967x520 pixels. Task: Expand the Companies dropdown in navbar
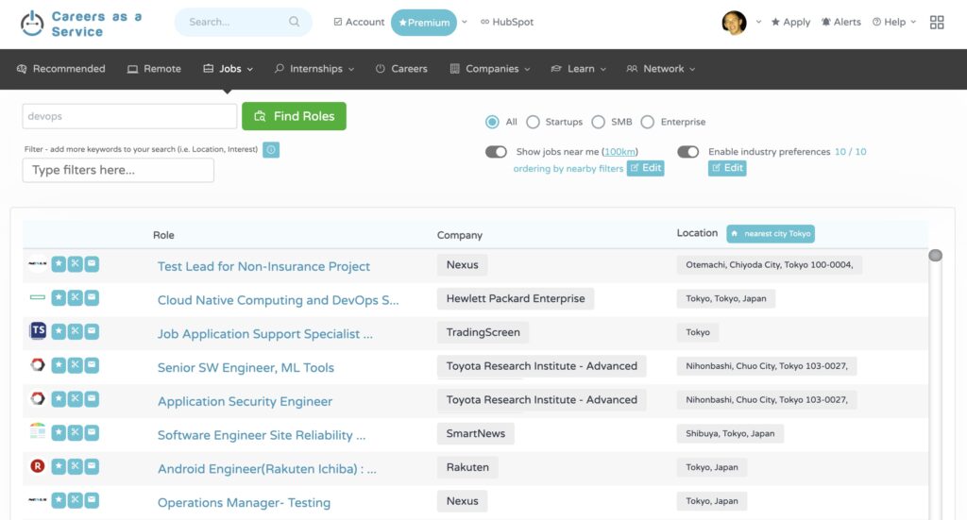click(x=490, y=69)
